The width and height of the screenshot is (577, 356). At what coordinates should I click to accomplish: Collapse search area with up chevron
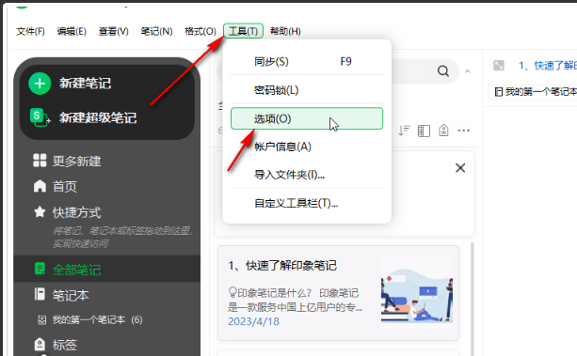point(468,71)
